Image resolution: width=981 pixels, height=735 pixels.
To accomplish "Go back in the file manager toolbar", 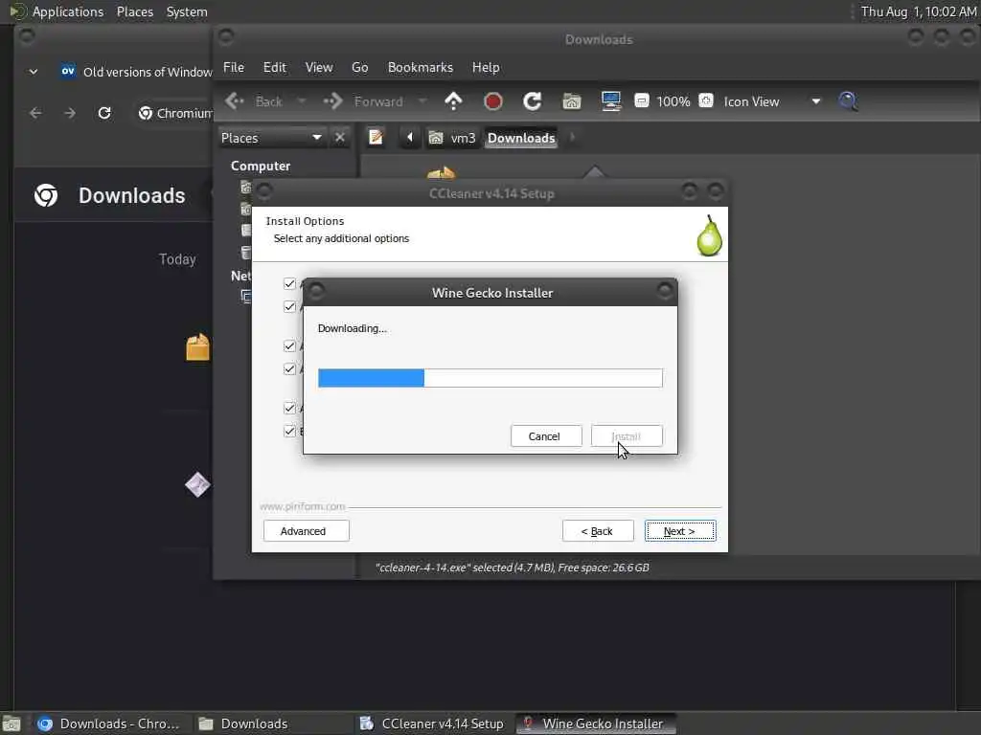I will pos(255,101).
